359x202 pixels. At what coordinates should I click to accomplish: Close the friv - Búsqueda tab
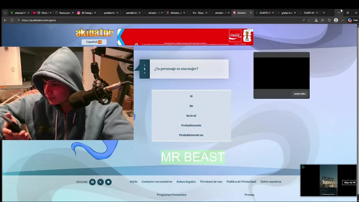pos(206,13)
